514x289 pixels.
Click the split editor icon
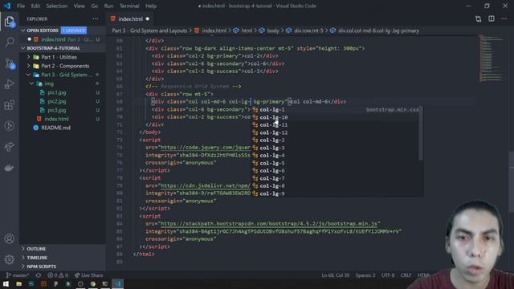pyautogui.click(x=492, y=19)
